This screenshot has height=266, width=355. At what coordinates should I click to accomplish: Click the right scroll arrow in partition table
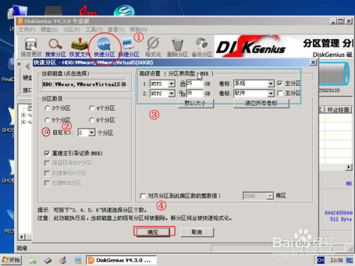(x=349, y=167)
